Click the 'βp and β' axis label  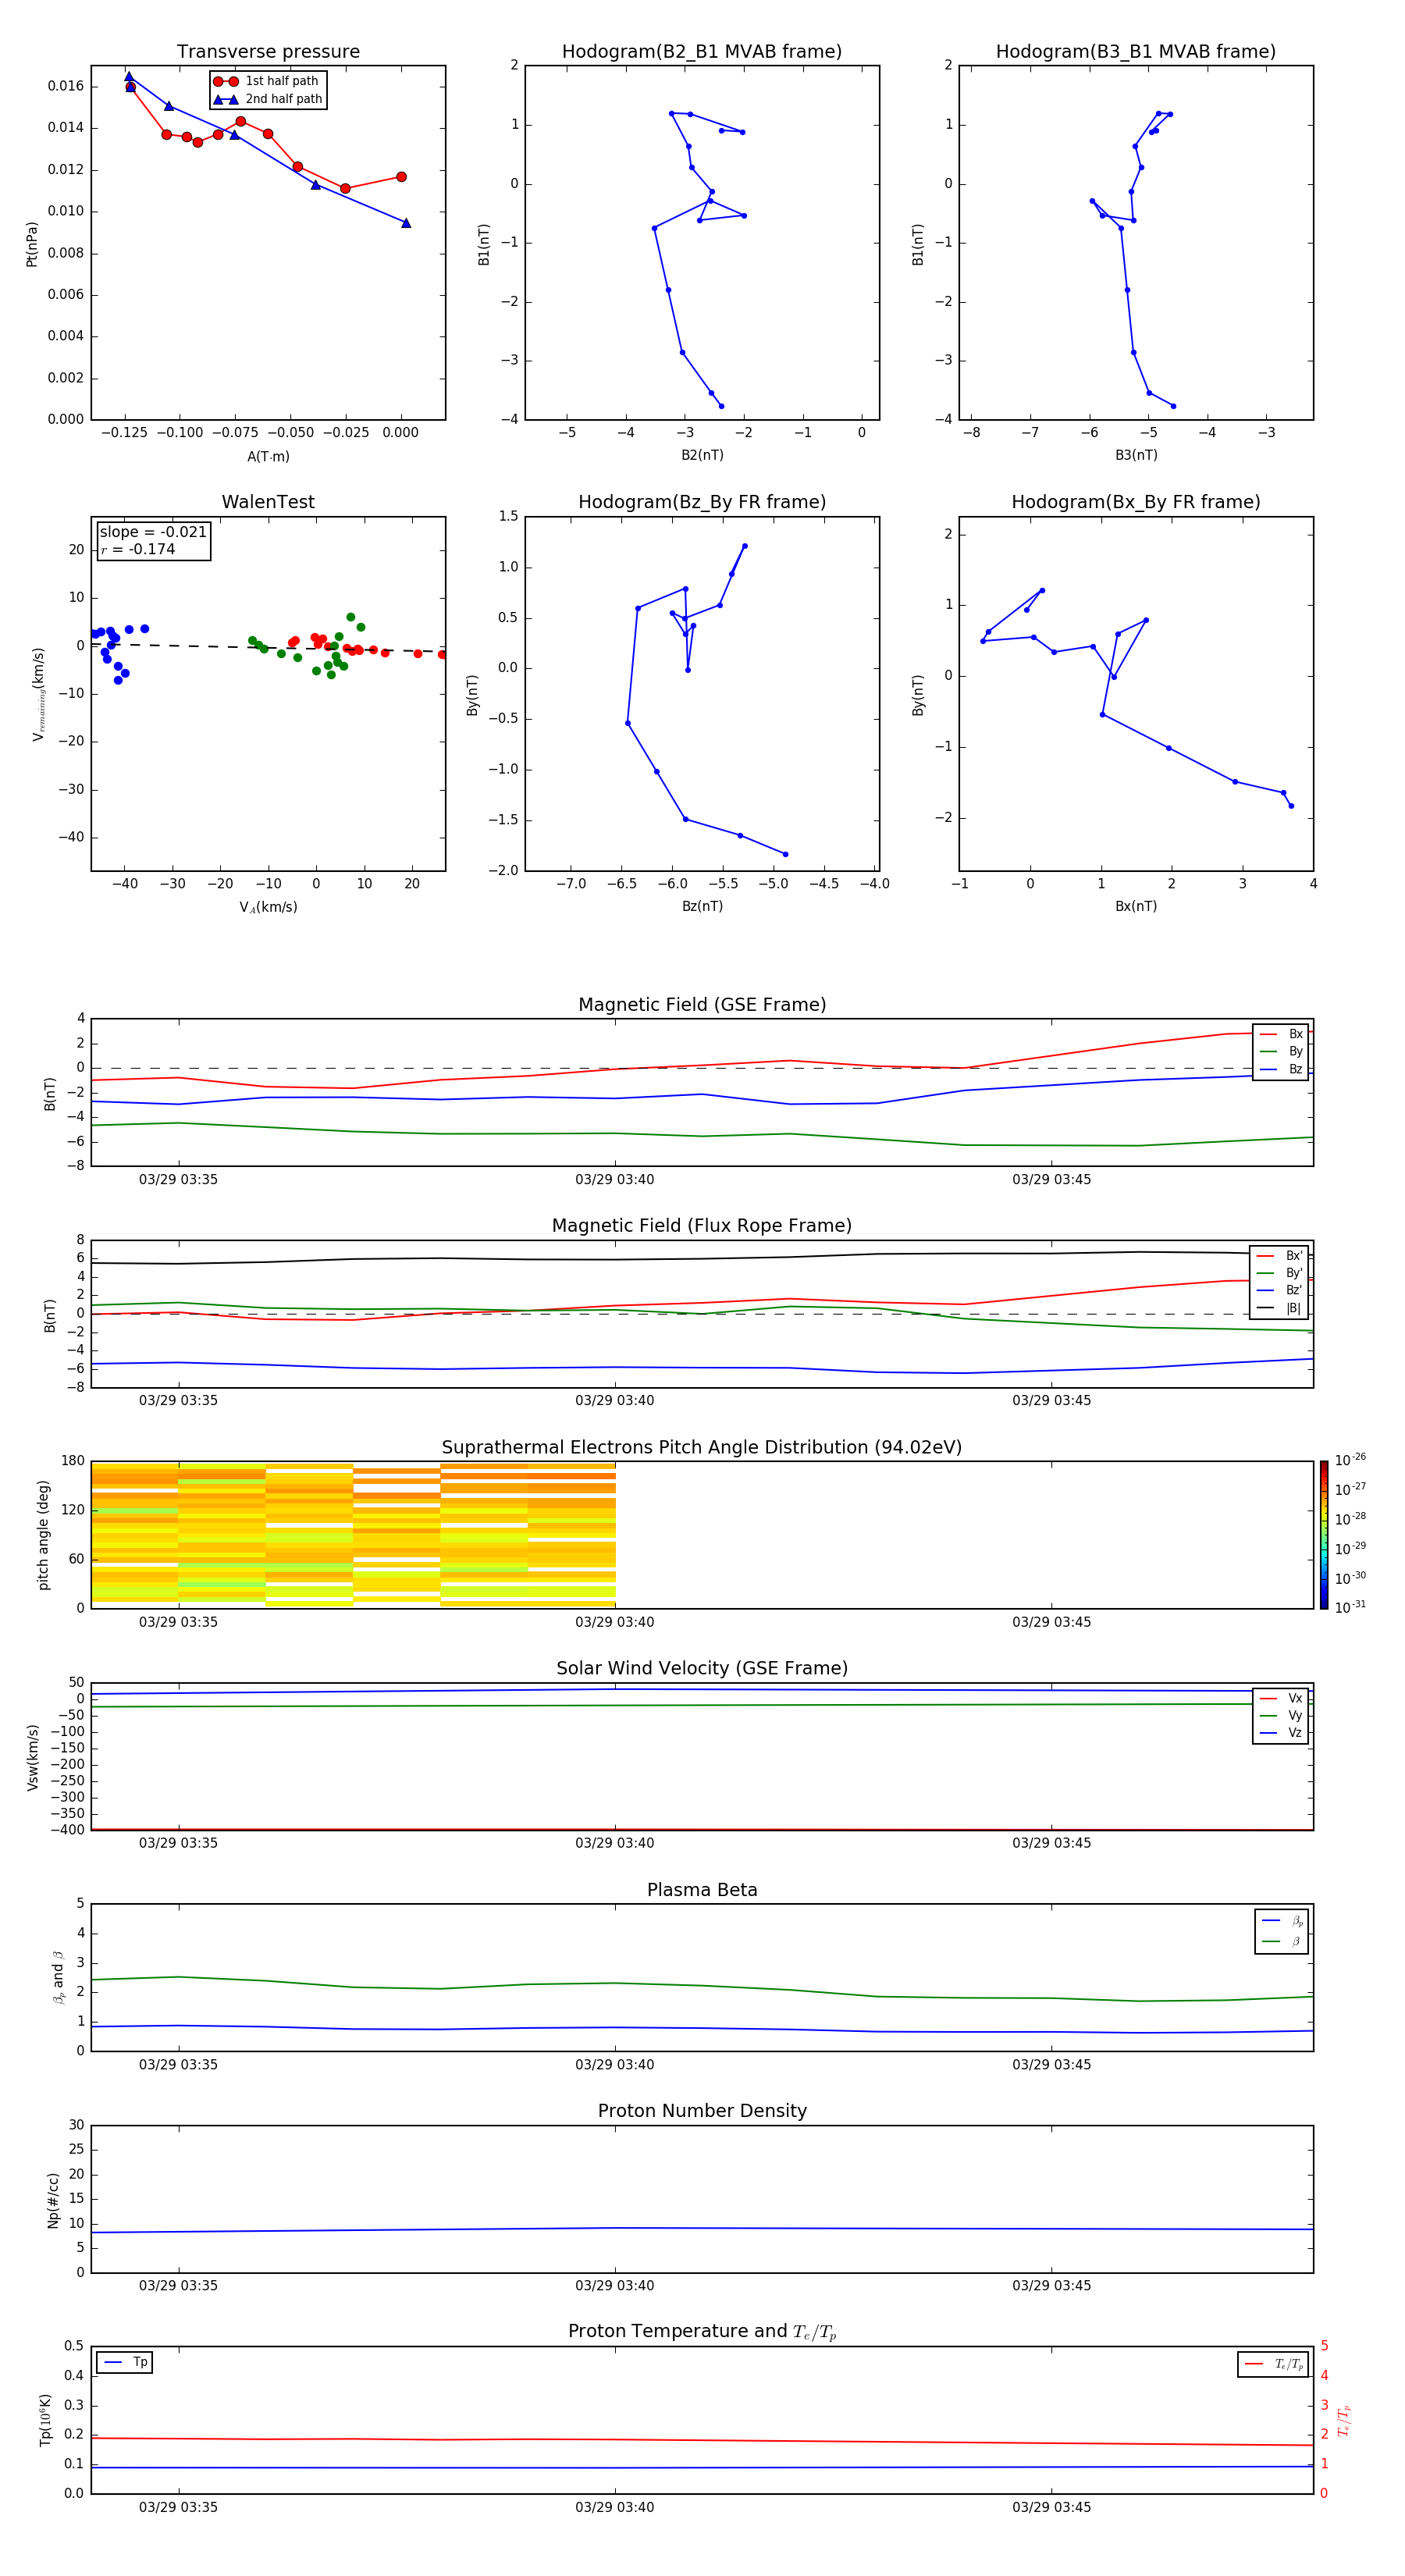click(58, 1977)
